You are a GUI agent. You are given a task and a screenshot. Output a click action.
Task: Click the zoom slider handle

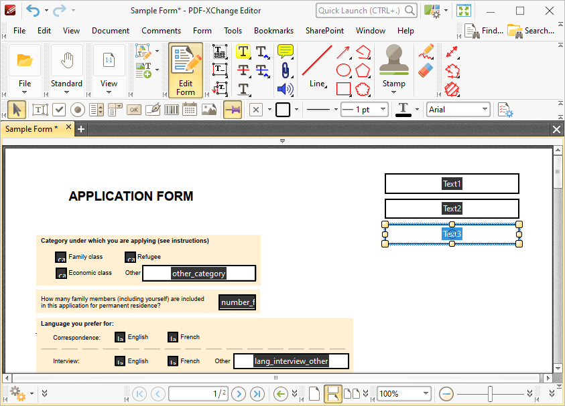490,394
